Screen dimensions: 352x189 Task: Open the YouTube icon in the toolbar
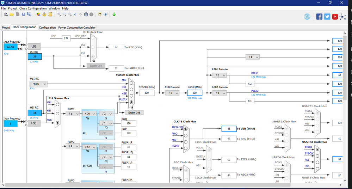click(335, 17)
